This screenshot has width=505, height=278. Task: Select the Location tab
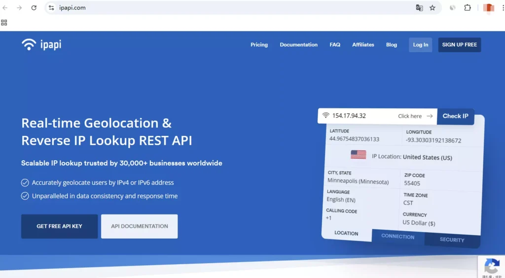coord(346,233)
